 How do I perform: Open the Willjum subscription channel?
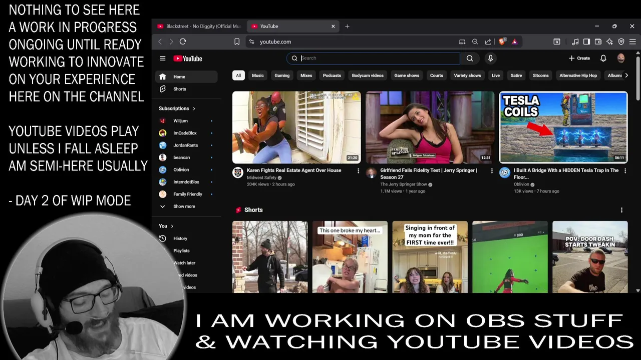(x=186, y=121)
